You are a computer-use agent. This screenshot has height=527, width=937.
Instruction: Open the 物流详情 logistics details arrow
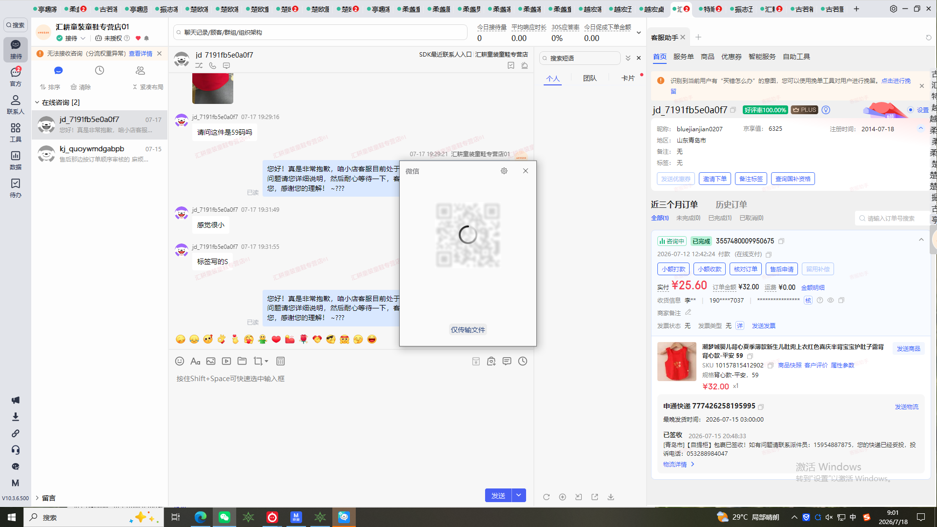693,464
